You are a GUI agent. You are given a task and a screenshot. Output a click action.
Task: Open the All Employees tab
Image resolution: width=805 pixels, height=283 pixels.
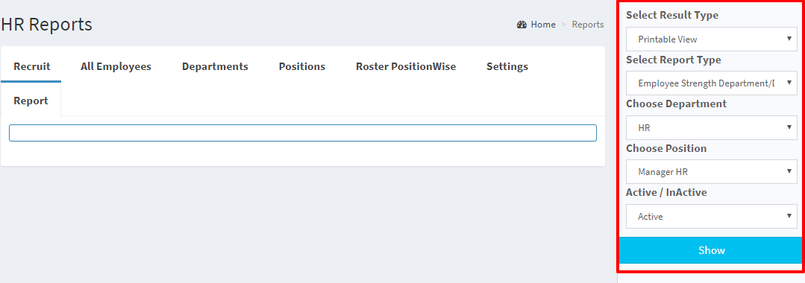(x=116, y=66)
